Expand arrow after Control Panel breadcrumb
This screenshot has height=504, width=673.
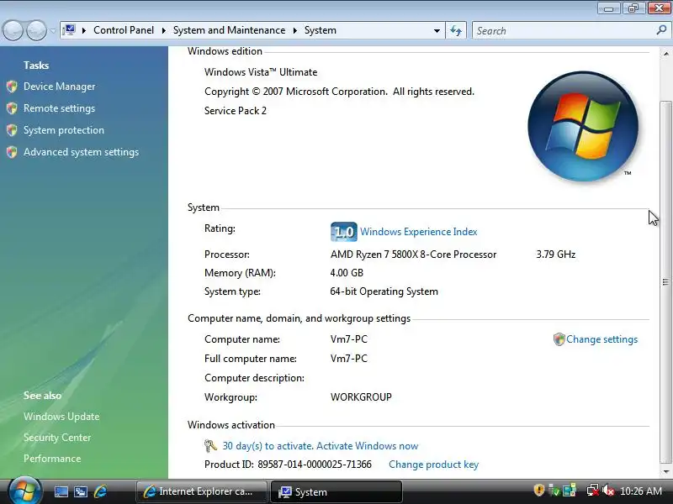163,30
